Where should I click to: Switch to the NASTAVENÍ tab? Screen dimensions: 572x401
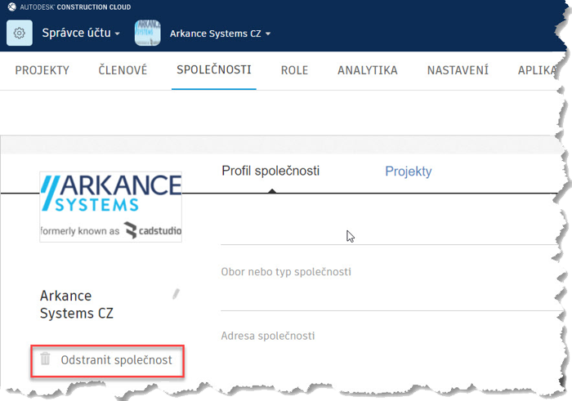click(x=458, y=70)
